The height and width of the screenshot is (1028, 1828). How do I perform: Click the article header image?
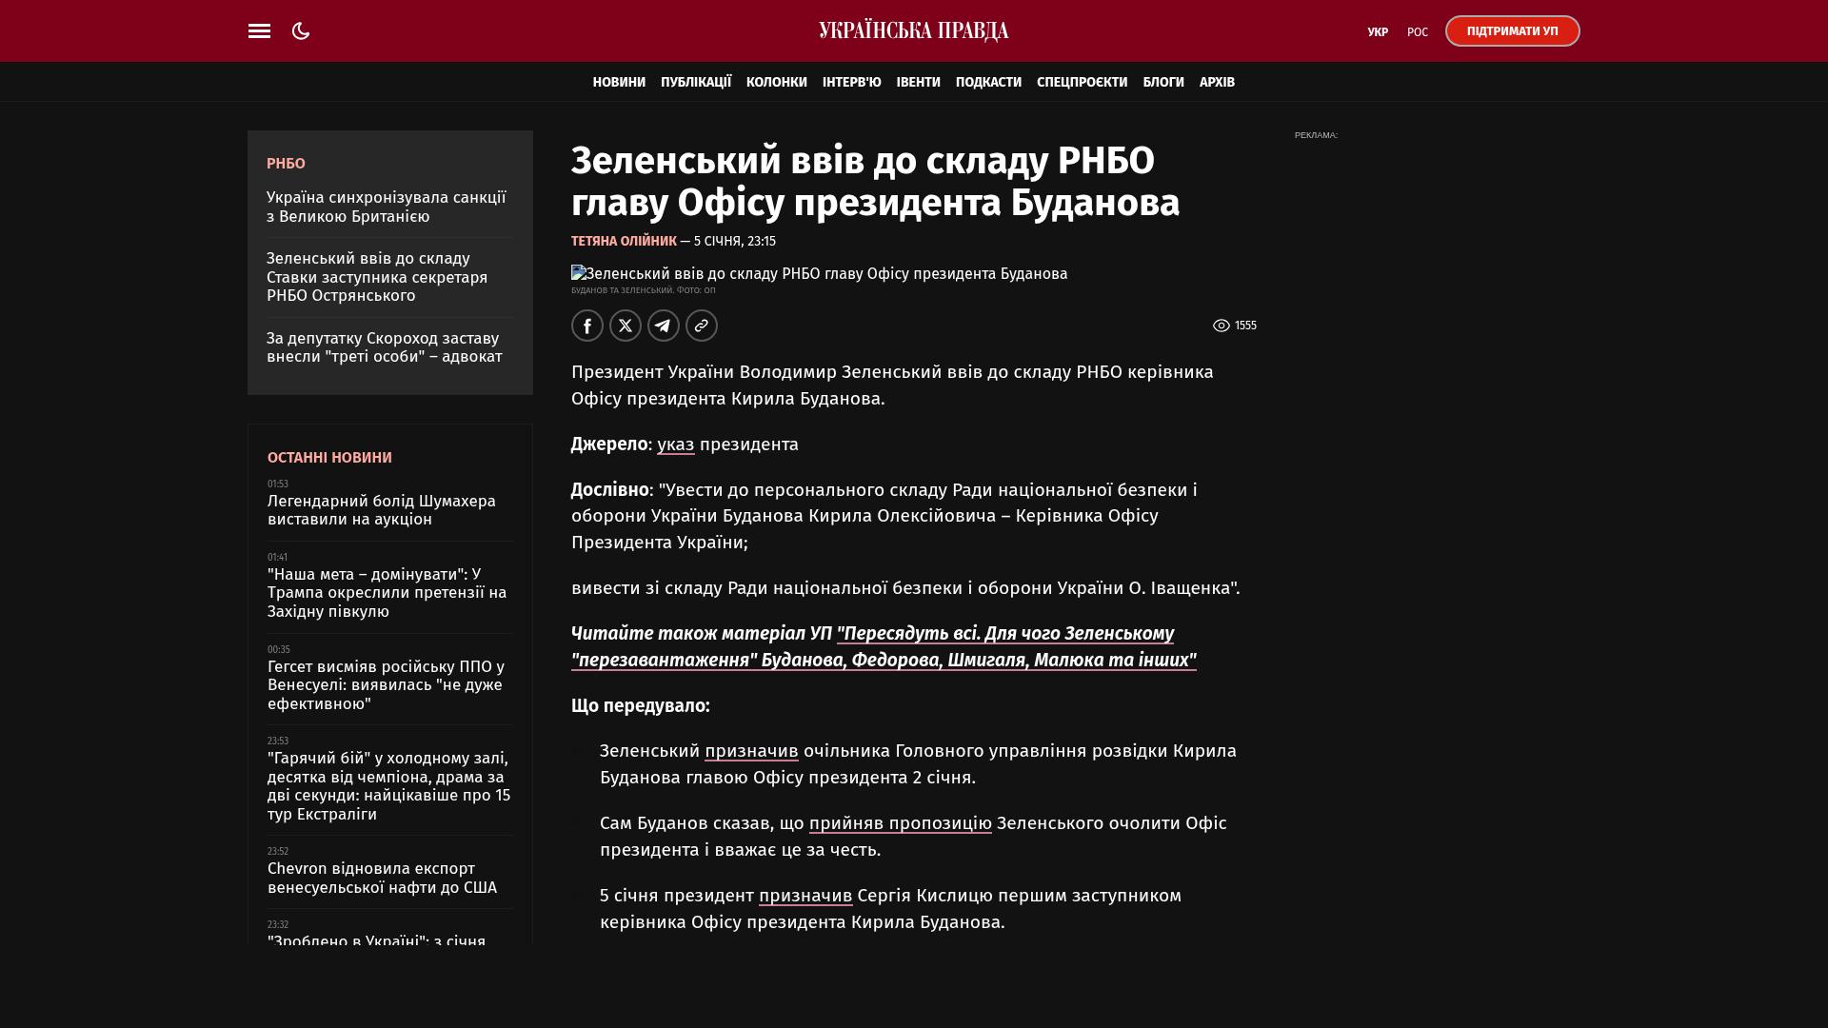tap(819, 274)
